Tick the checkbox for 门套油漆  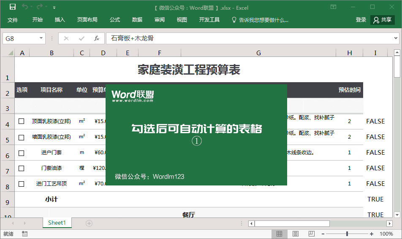coord(21,168)
